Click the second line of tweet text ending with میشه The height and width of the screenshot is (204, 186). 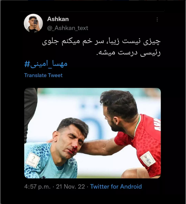click(128, 53)
